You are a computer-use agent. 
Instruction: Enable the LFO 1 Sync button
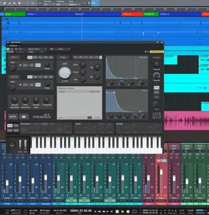coord(25,65)
